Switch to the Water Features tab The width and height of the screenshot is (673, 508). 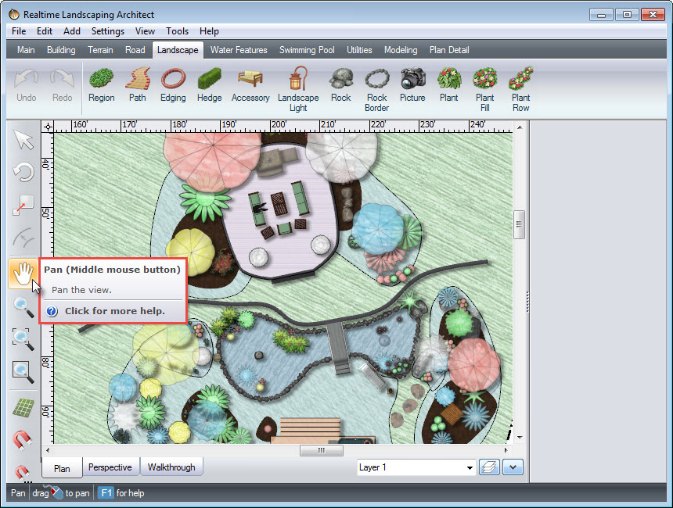pos(239,50)
